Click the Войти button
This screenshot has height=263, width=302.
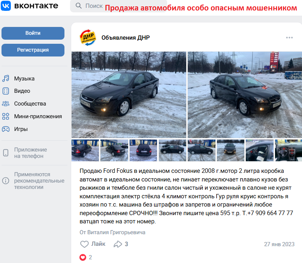[x=33, y=33]
